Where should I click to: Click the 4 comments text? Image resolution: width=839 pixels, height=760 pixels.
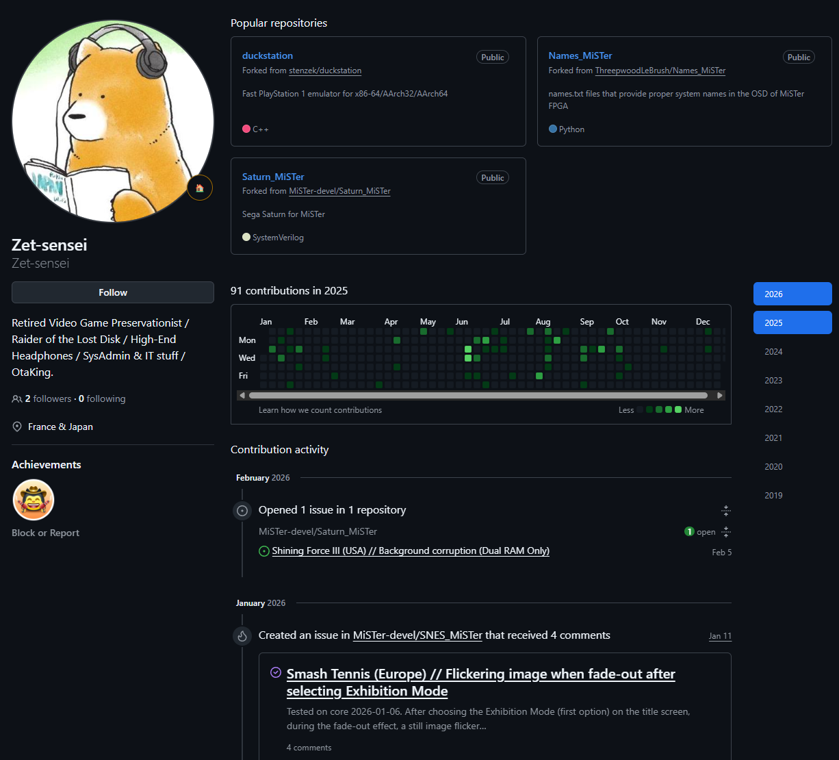[309, 748]
